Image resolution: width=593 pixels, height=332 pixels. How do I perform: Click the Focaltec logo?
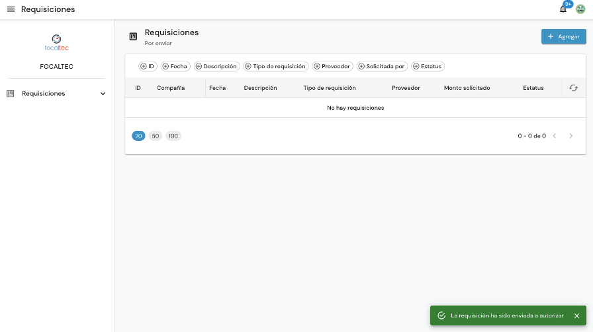coord(56,43)
